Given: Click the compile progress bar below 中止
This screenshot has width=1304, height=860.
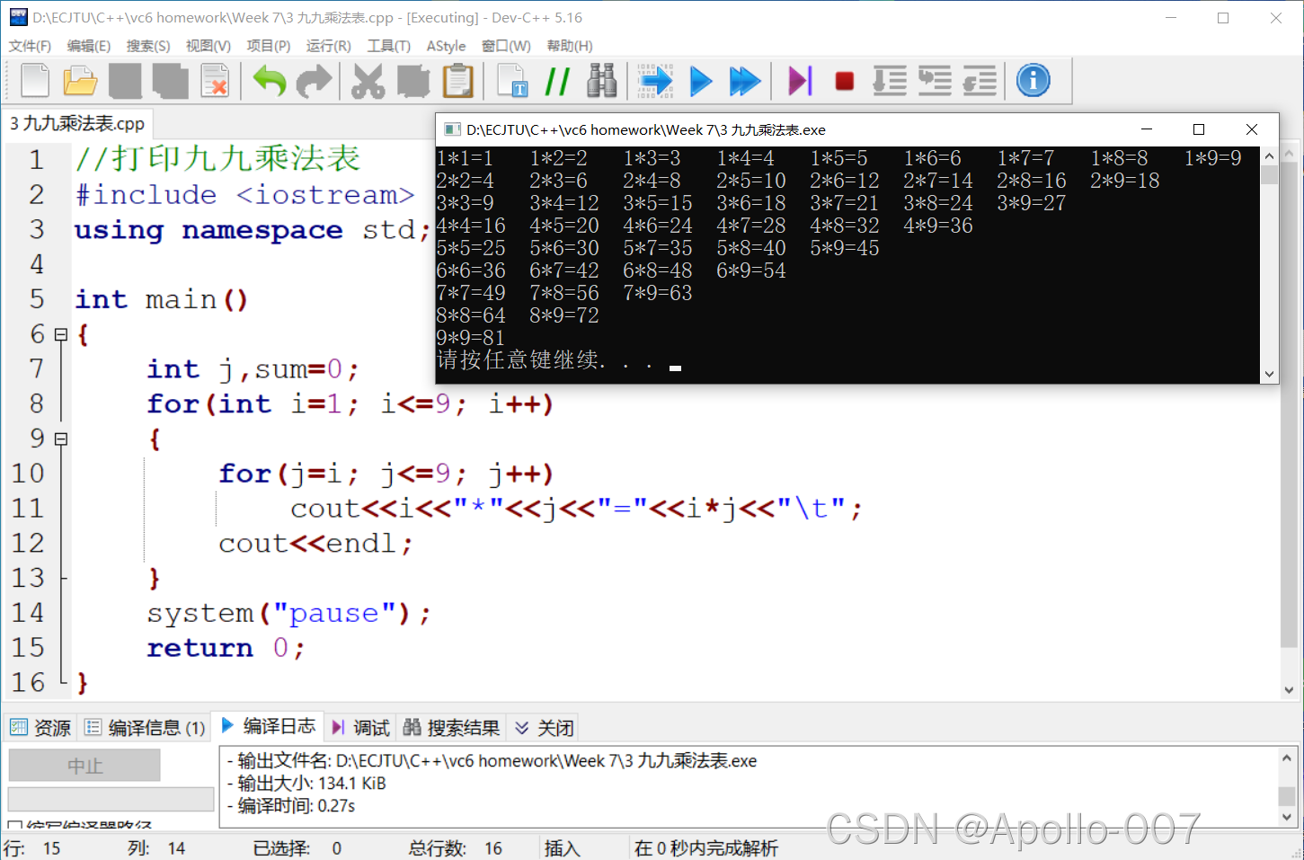Looking at the screenshot, I should [x=111, y=799].
